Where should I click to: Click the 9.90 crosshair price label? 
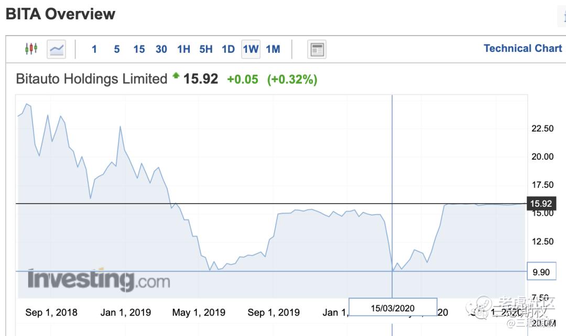pos(540,272)
